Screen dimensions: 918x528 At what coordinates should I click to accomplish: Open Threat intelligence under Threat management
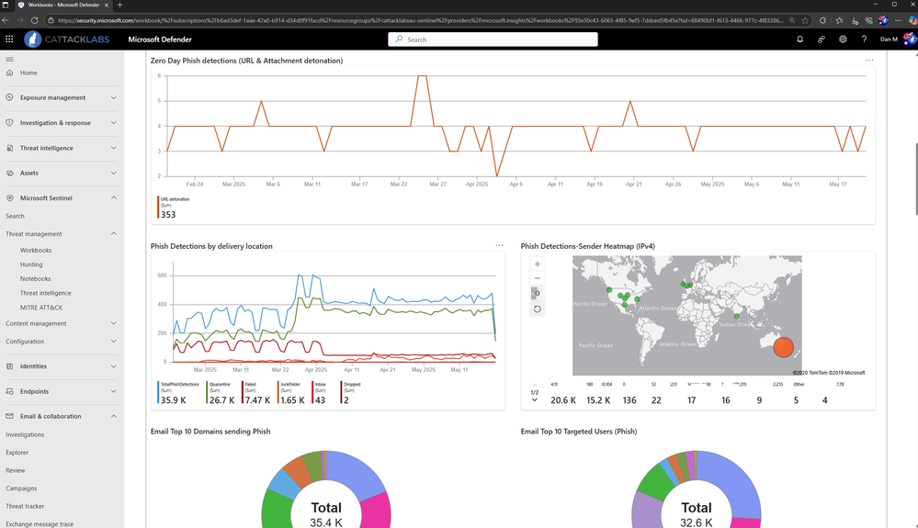pos(46,293)
